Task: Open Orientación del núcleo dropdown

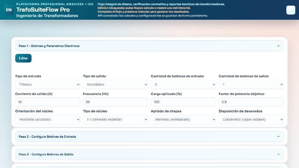Action: pyautogui.click(x=48, y=119)
